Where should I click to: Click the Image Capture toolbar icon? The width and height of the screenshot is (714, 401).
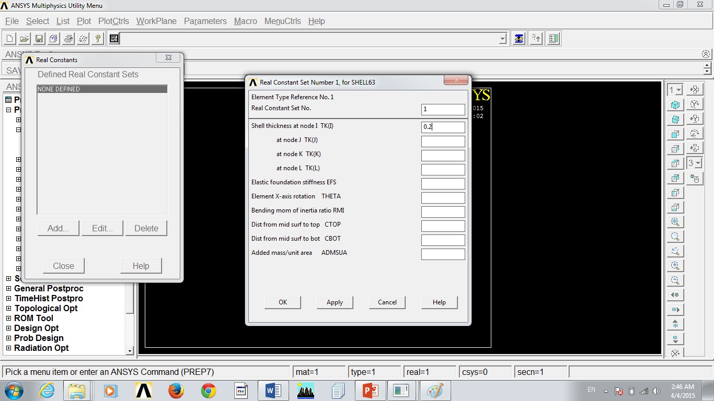pyautogui.click(x=68, y=39)
